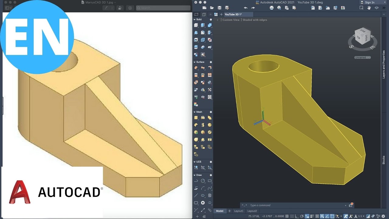Select the Donut draw tool

[x=203, y=203]
